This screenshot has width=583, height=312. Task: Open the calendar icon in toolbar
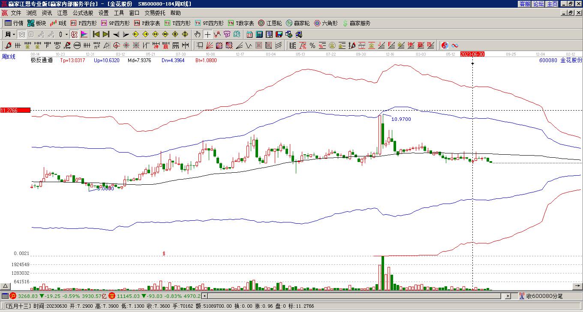249,34
